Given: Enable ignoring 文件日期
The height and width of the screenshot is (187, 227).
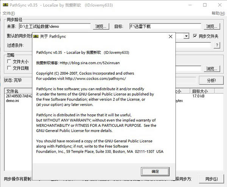Looking at the screenshot, I should tap(9, 68).
